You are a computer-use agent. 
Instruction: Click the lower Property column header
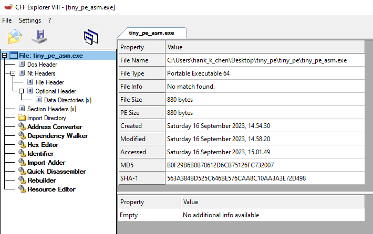point(150,202)
